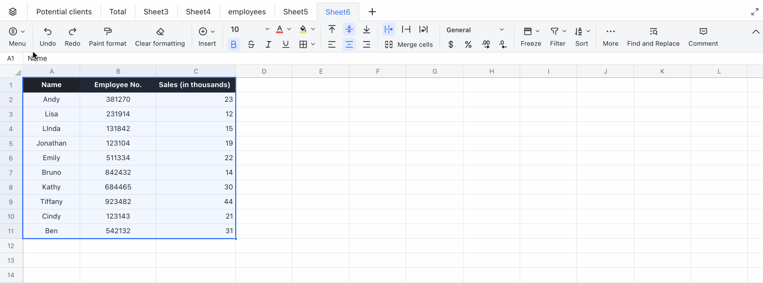Switch to the Sheet5 tab
The width and height of the screenshot is (763, 283).
pos(295,11)
